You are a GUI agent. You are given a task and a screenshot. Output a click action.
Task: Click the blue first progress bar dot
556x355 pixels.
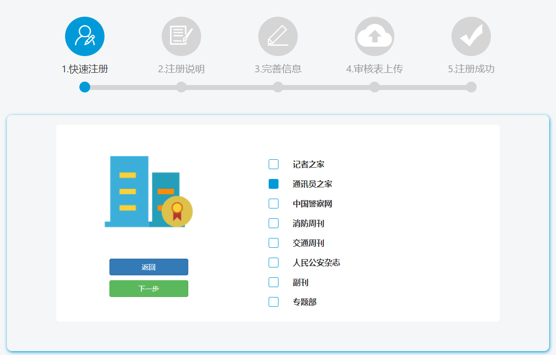[85, 87]
